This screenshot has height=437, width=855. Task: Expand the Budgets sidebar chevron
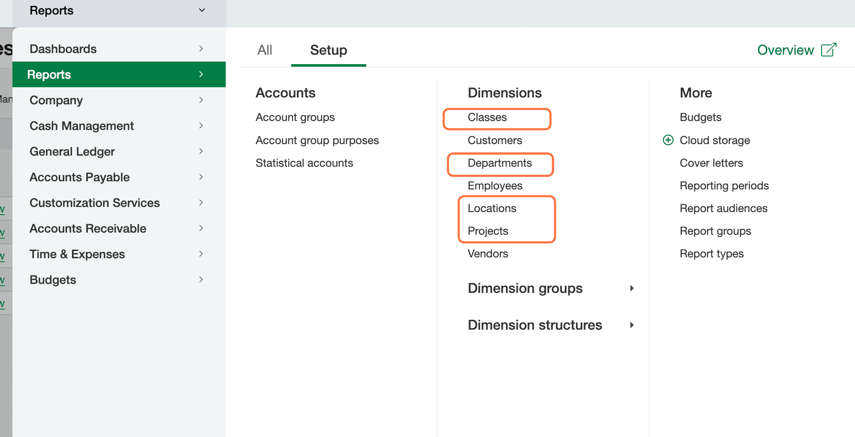[201, 280]
